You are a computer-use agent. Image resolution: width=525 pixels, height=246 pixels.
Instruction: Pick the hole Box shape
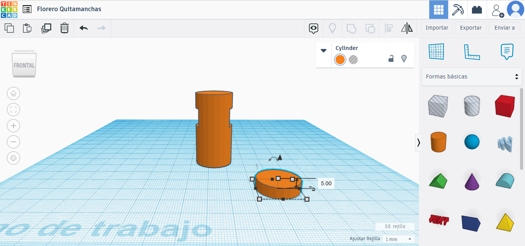coord(438,106)
